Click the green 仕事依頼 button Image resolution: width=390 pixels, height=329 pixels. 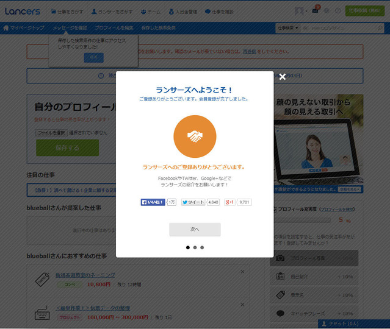click(364, 11)
